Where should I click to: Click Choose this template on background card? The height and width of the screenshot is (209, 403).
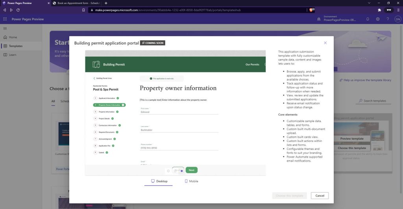pos(352,148)
